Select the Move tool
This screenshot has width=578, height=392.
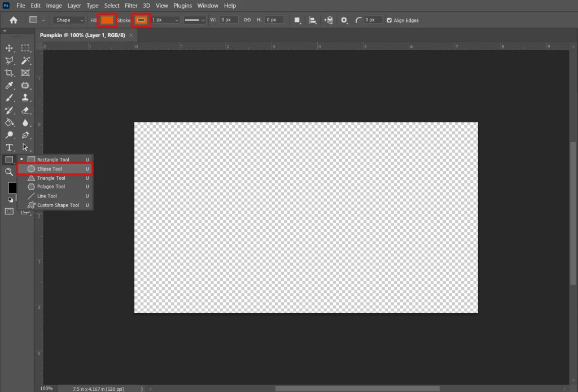(9, 49)
